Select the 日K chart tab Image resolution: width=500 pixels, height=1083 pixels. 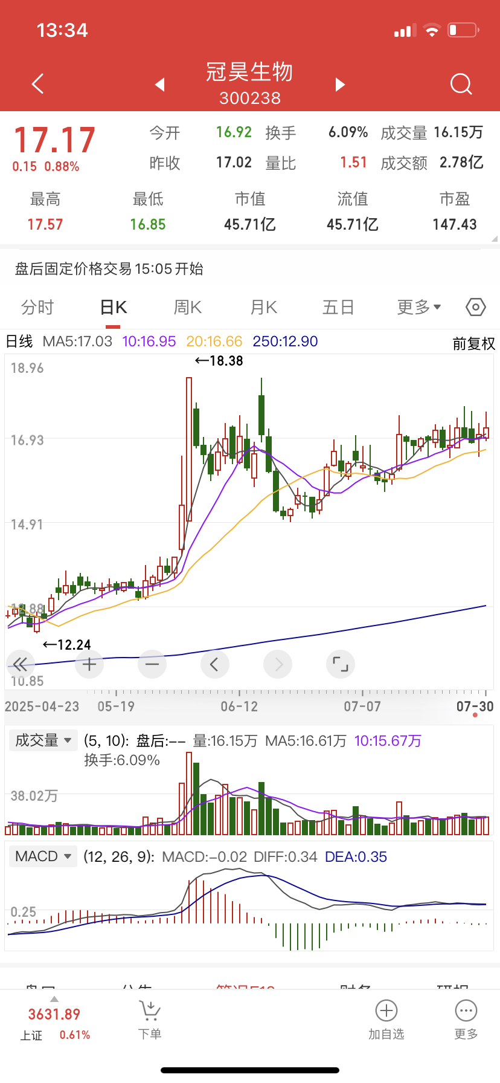point(113,308)
